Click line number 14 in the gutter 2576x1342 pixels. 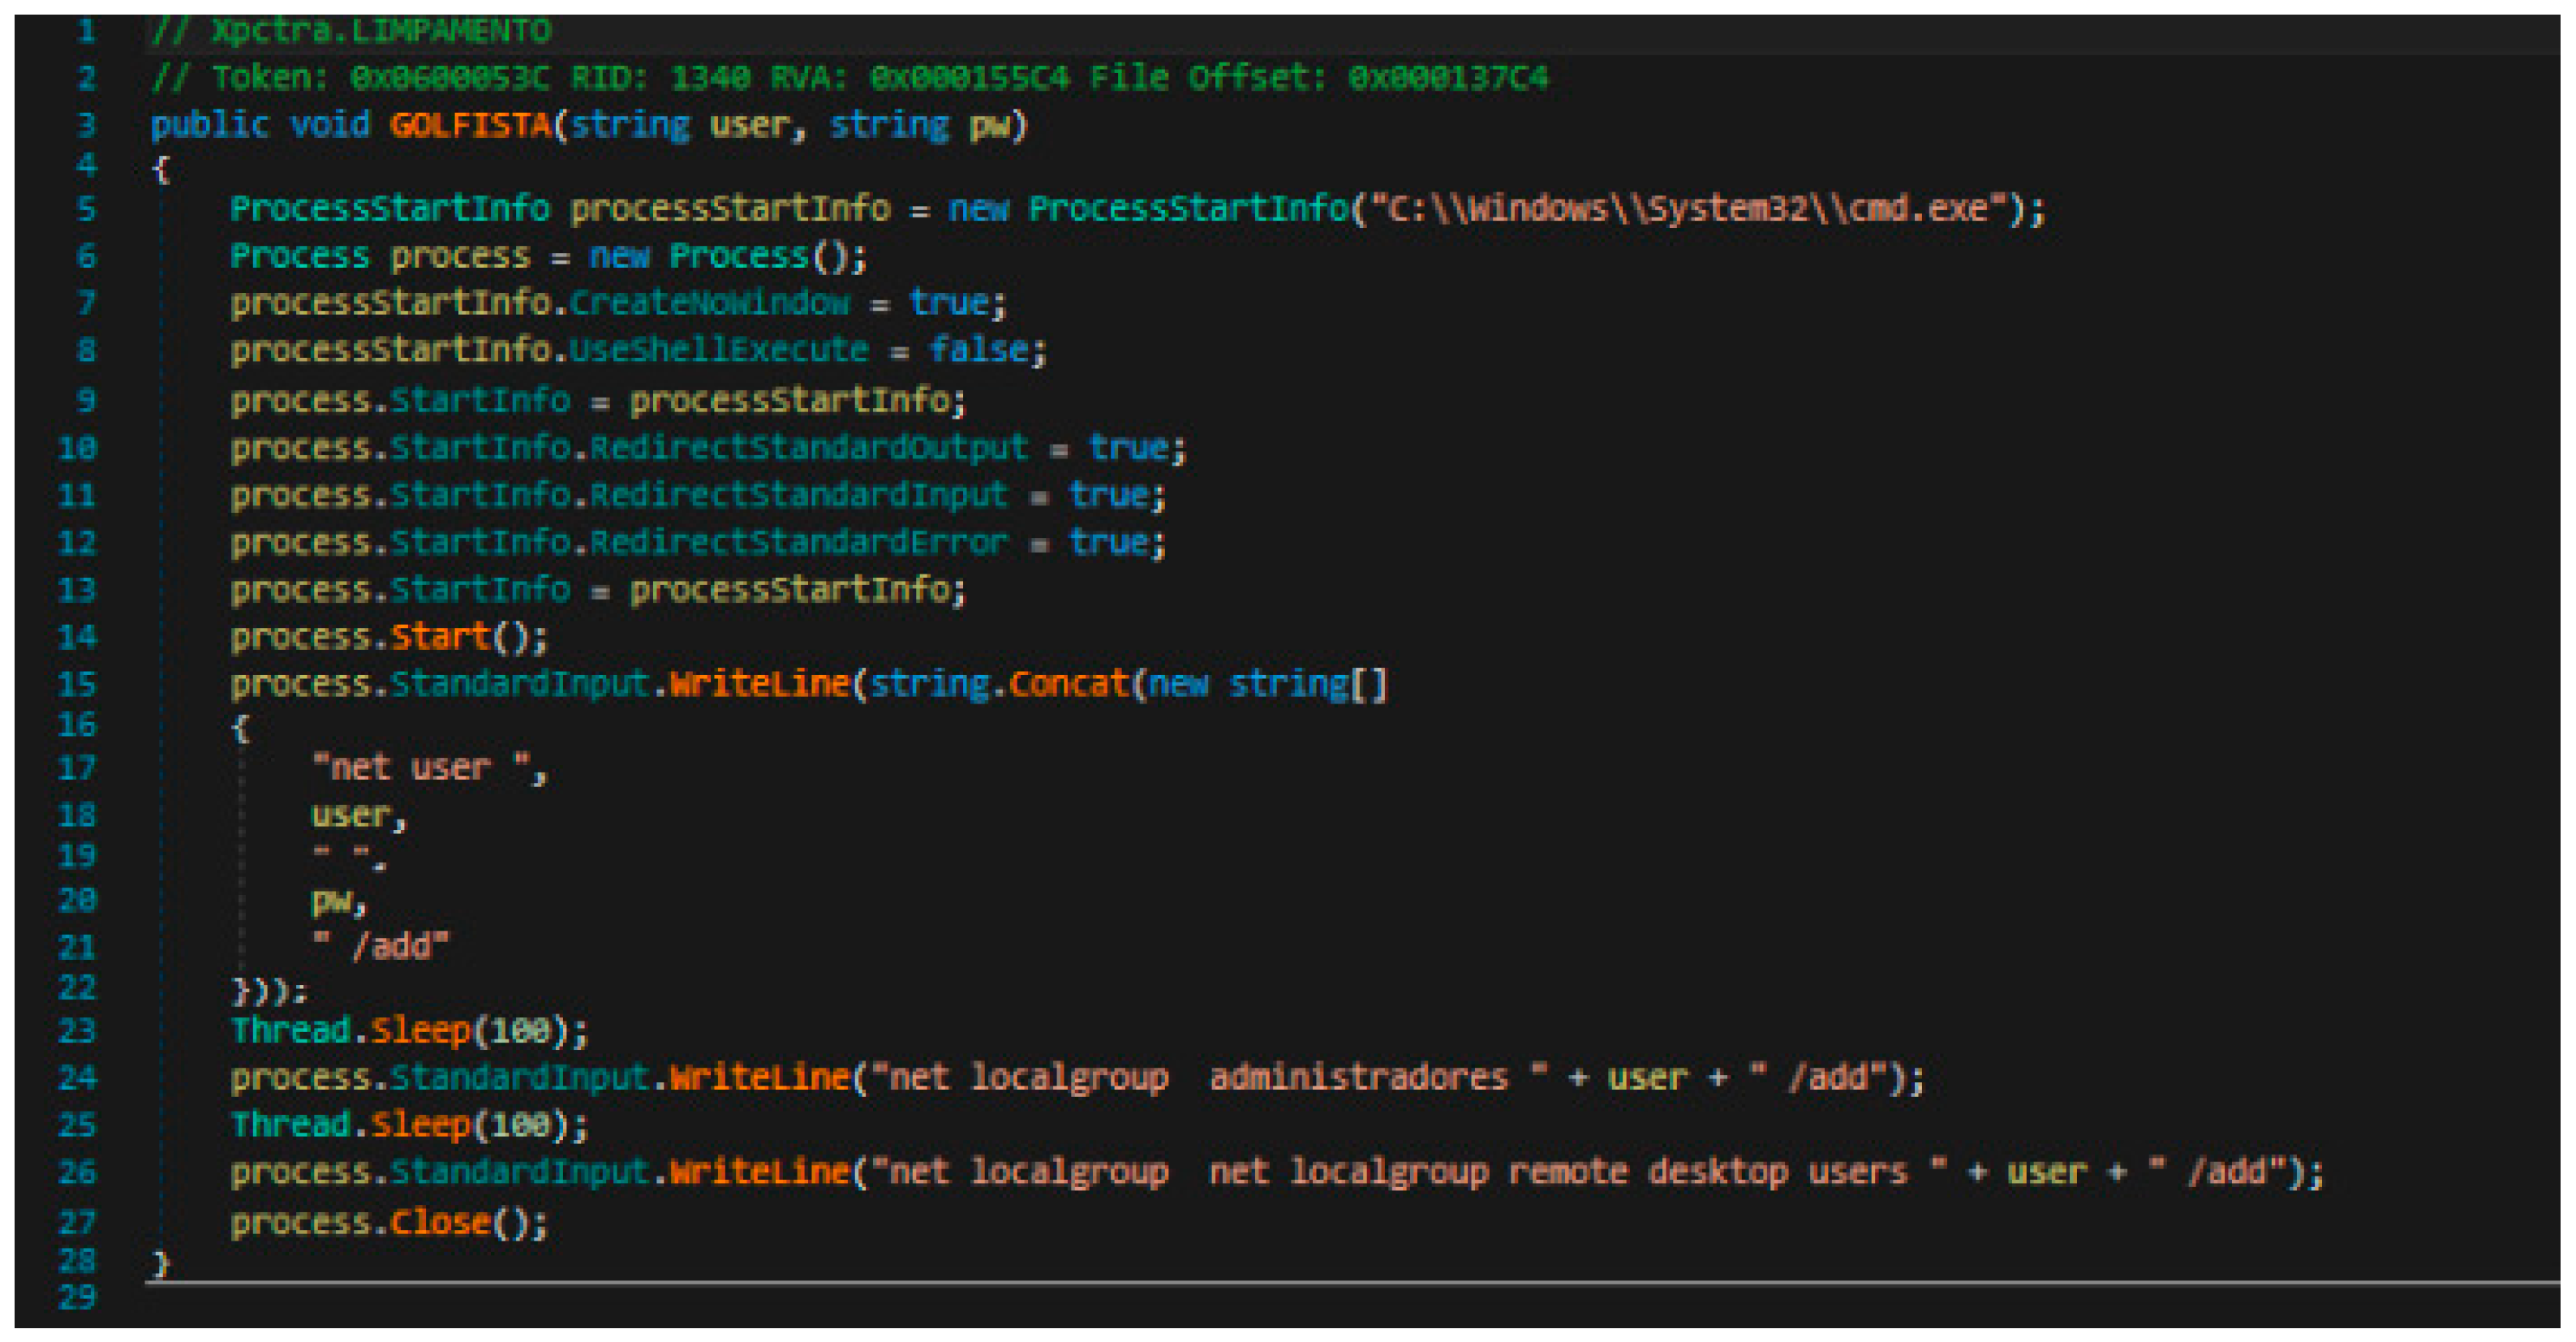78,636
